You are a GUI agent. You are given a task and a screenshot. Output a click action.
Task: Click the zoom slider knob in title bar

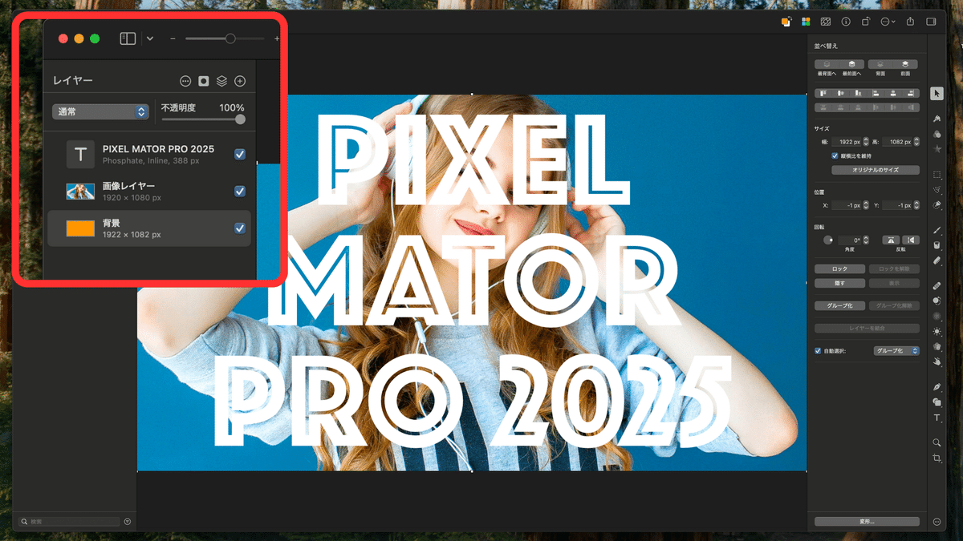click(x=230, y=38)
